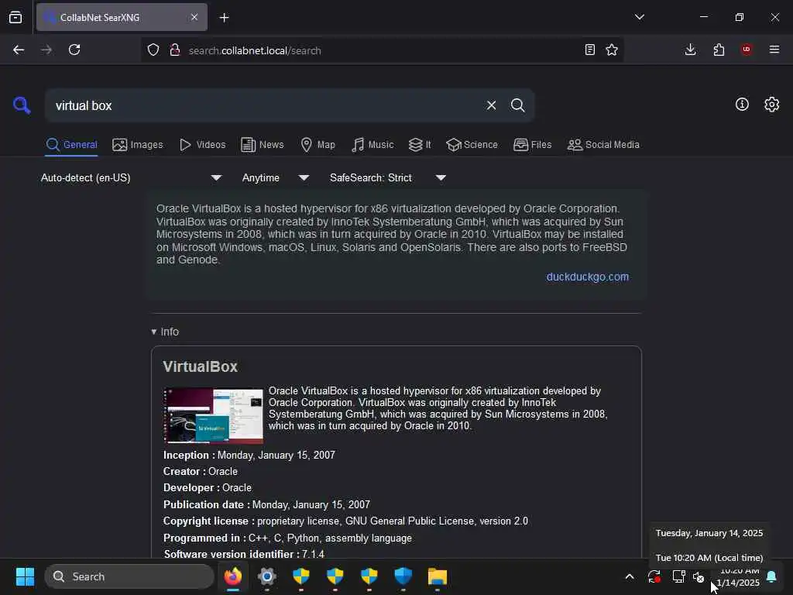Click the Inception date text
This screenshot has height=595, width=793.
pyautogui.click(x=276, y=455)
